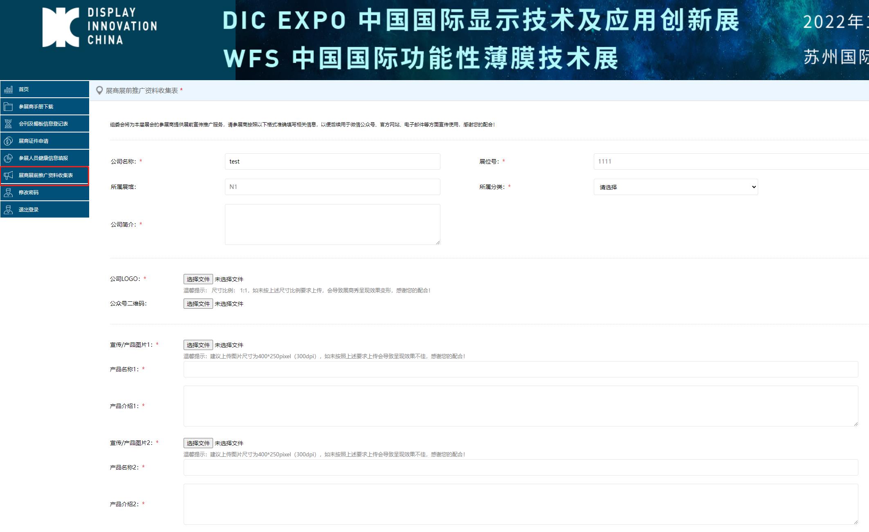Click 选择文件 next to 公众号二维码
This screenshot has width=869, height=532.
(x=198, y=304)
